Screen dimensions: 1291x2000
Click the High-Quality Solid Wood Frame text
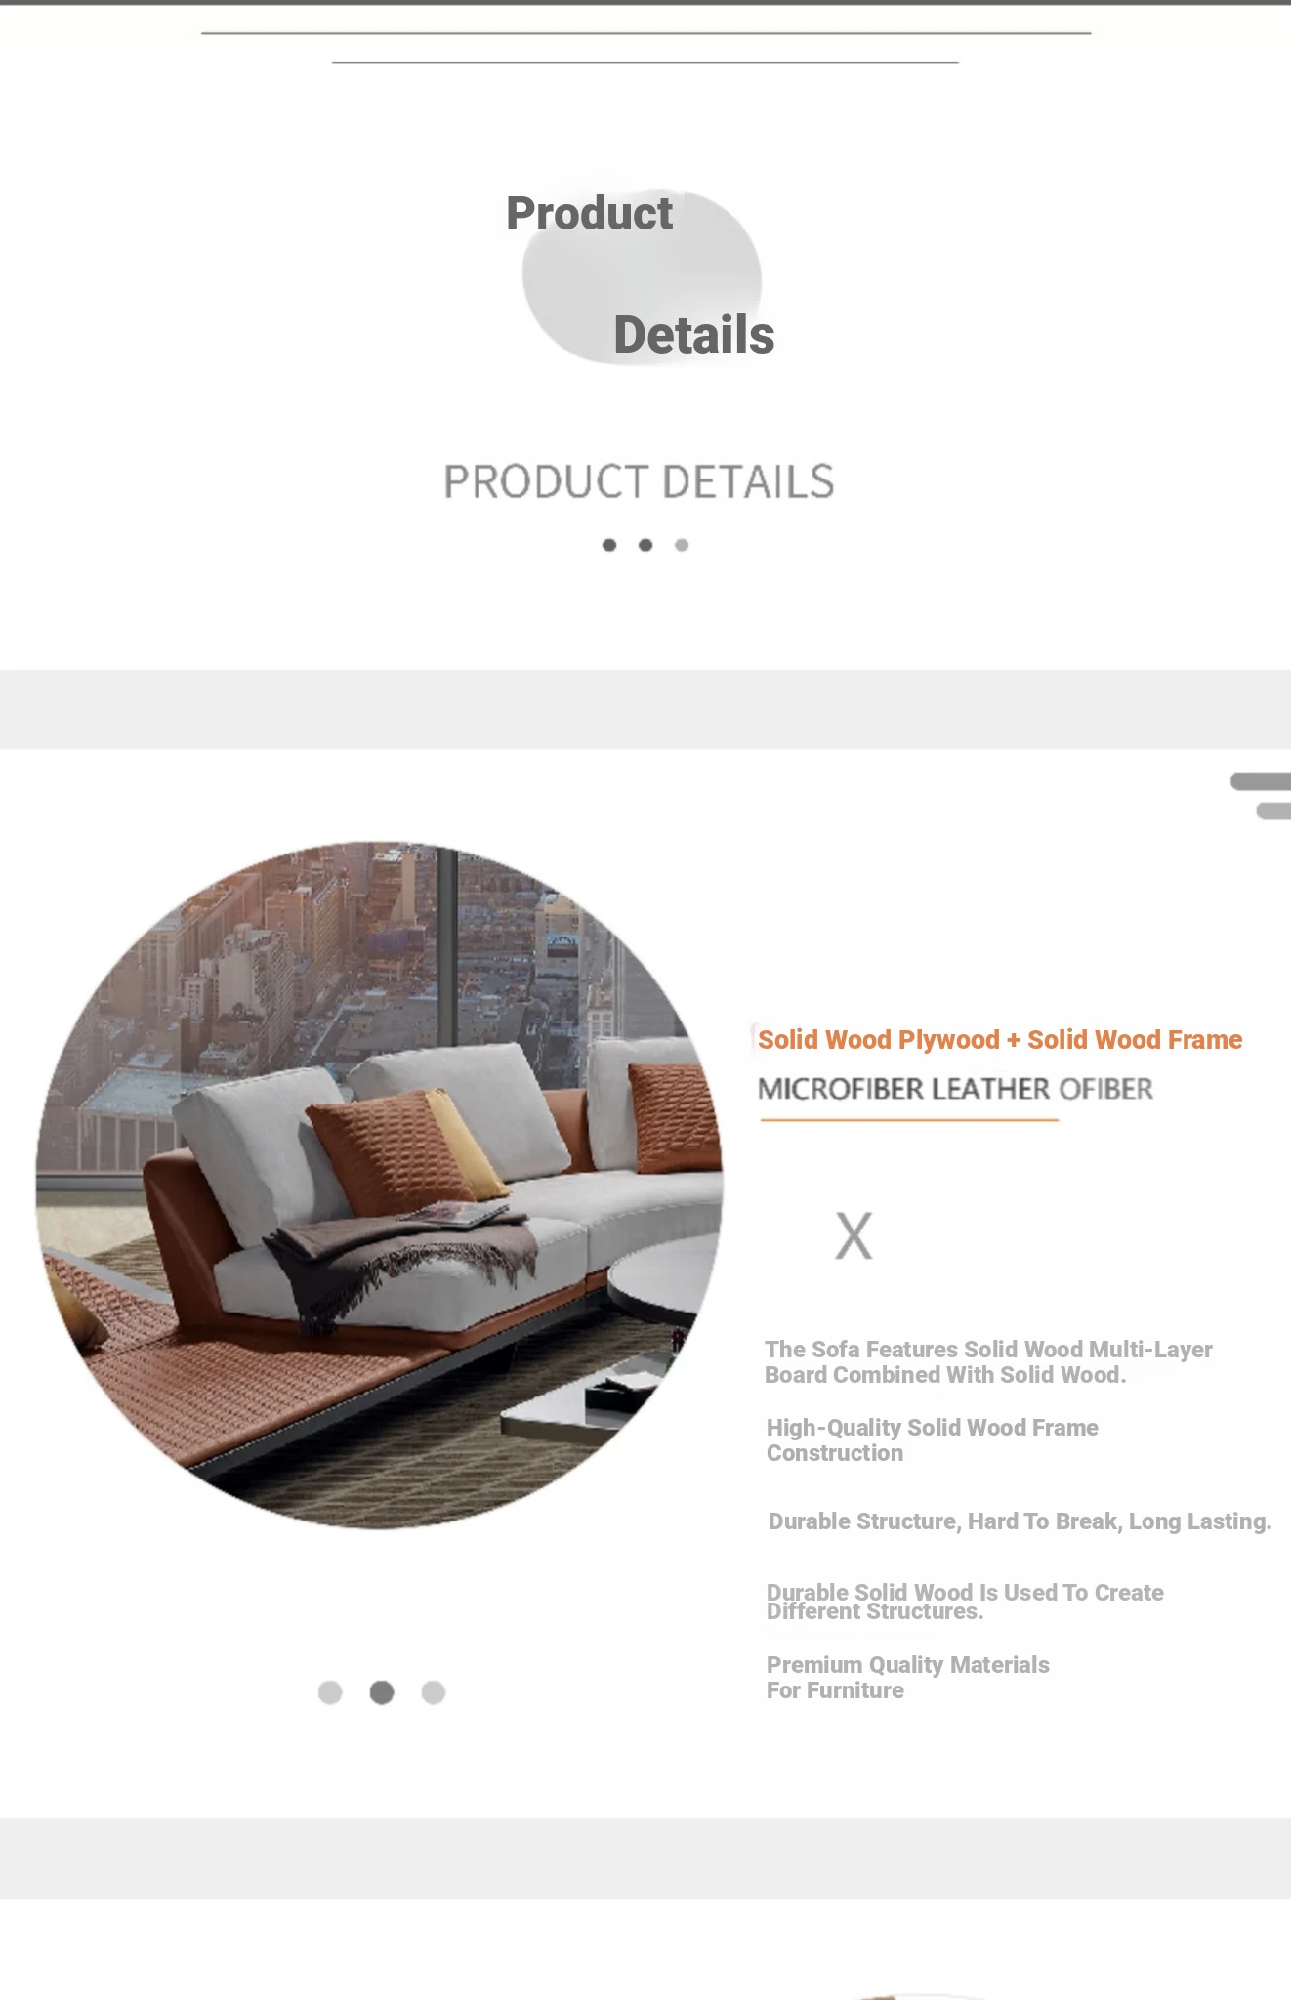932,1440
